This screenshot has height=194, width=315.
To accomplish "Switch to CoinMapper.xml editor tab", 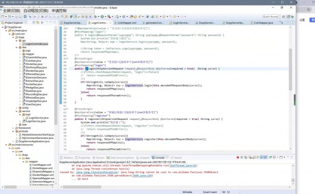I will click(x=126, y=23).
